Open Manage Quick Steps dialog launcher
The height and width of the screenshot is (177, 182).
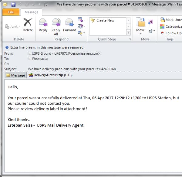coord(130,39)
